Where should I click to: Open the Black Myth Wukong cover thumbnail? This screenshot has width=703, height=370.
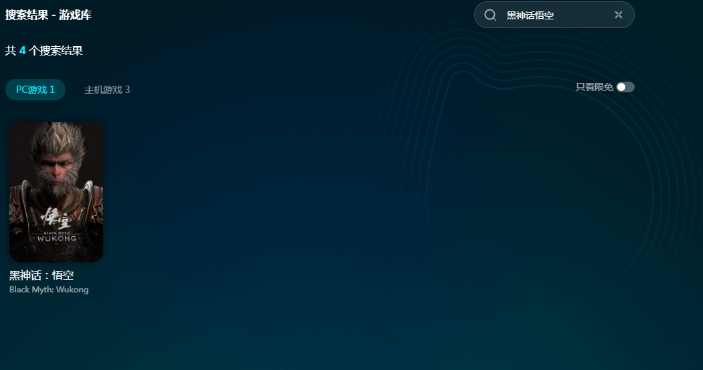(56, 192)
